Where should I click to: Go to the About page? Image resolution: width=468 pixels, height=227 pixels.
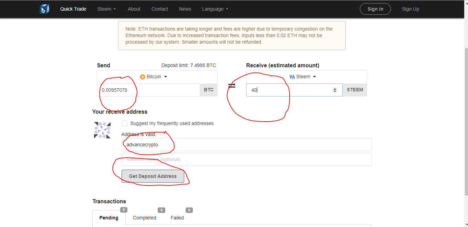[x=134, y=9]
